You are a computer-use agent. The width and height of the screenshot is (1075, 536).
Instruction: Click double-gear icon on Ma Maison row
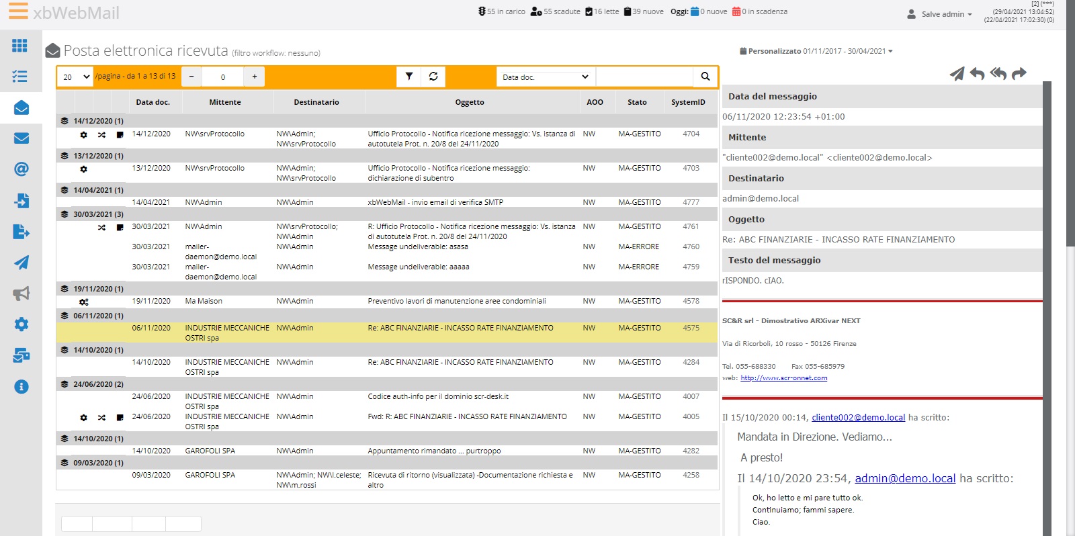[x=84, y=302]
